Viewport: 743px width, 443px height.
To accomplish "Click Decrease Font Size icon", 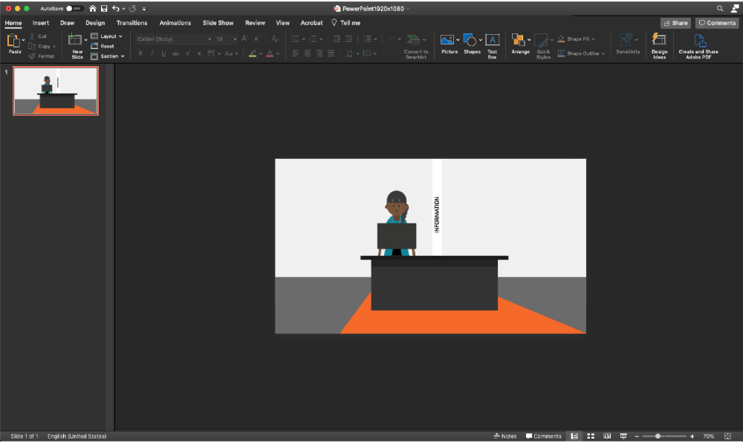I will pyautogui.click(x=257, y=39).
